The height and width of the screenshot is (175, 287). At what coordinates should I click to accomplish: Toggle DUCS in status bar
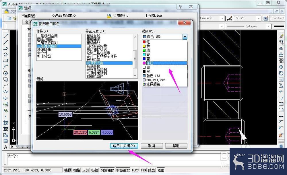[x=135, y=170]
